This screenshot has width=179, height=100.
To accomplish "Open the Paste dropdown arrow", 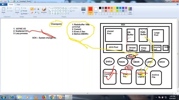I will (3, 14).
